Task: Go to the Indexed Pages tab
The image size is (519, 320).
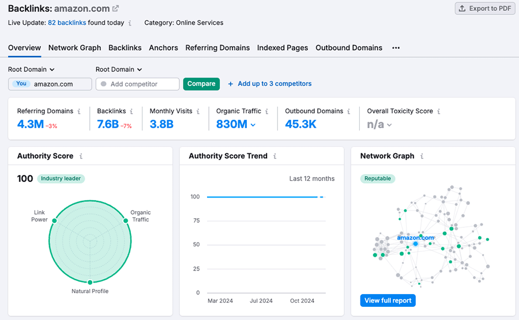Action: [283, 48]
